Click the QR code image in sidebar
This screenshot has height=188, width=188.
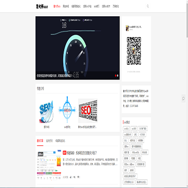click(134, 51)
